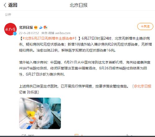Click the post paragraph about 境外输入确诊病例

(x=85, y=68)
